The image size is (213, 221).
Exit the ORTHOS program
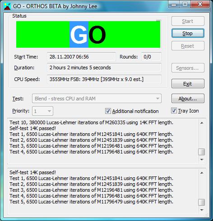click(x=188, y=84)
